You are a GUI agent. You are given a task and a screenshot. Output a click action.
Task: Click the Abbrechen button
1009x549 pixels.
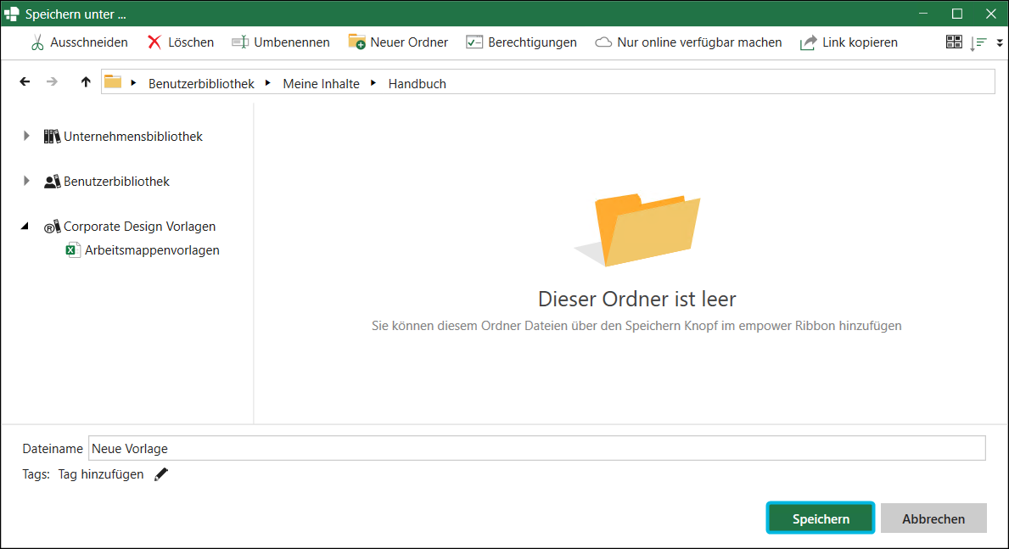[x=933, y=518]
